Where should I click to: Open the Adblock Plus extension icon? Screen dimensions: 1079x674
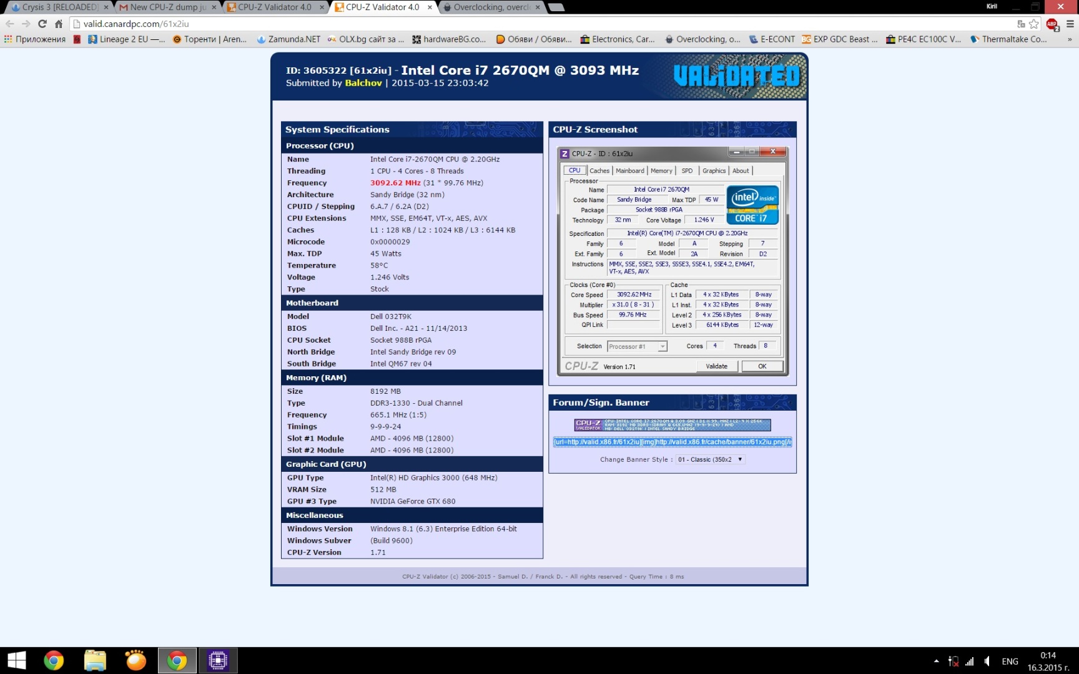(x=1052, y=24)
